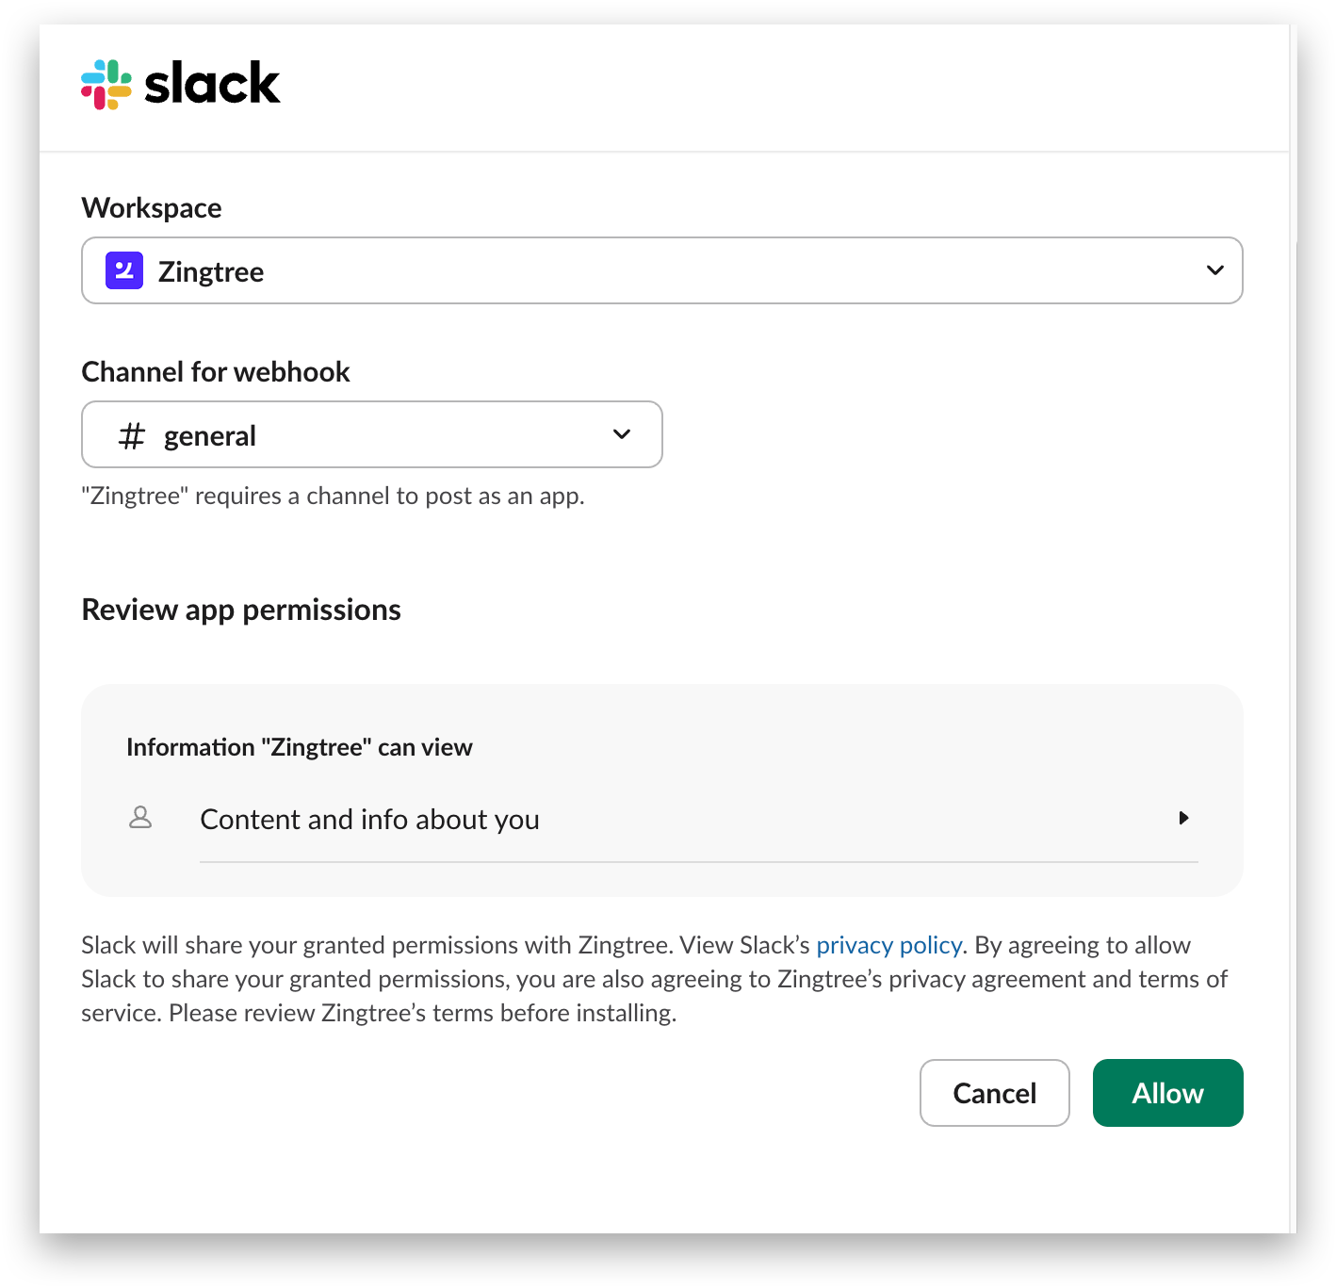The image size is (1336, 1287).
Task: Click the colorful Slack logo icon
Action: [x=106, y=85]
